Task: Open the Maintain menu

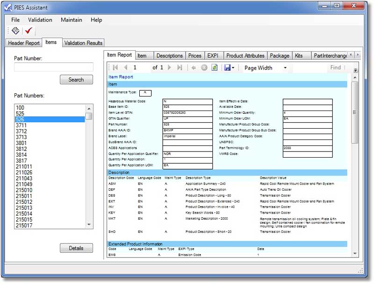Action: 71,20
